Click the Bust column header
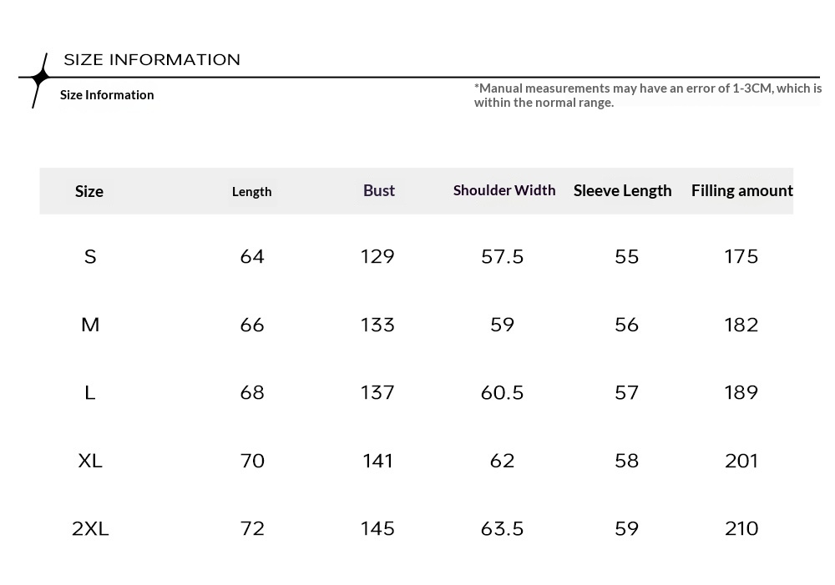Screen dimensions: 835x585 (379, 190)
